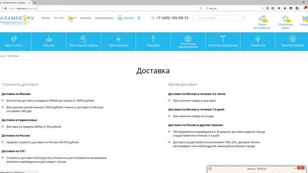The width and height of the screenshot is (308, 173).
Task: Click the Лампочки bulb icon
Action: (x=258, y=39)
